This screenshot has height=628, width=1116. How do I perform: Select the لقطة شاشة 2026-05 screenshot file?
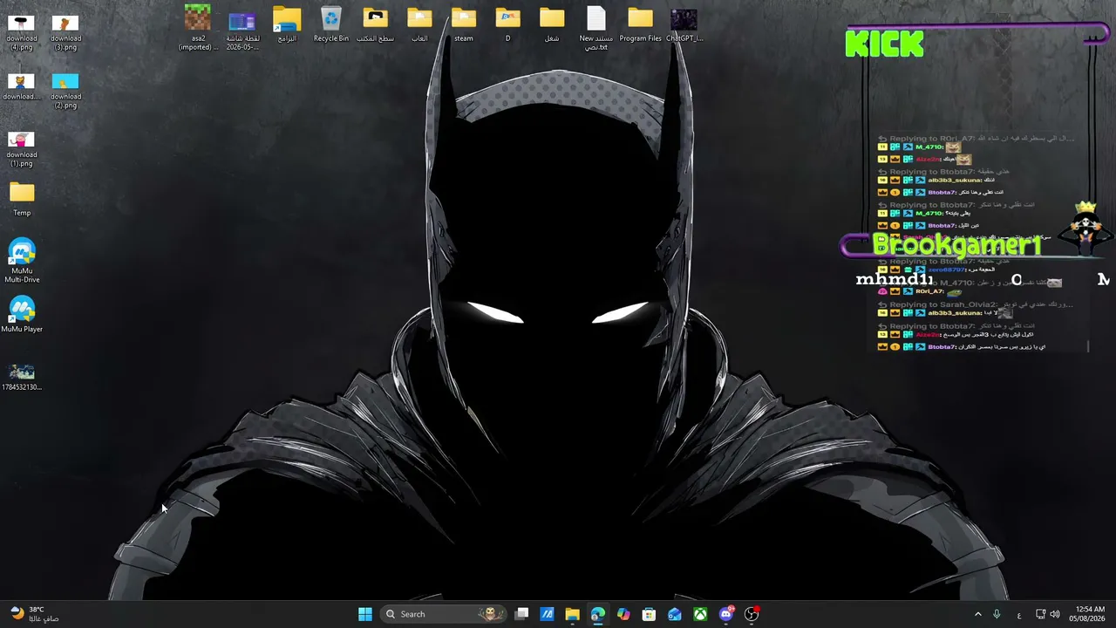coord(242,28)
